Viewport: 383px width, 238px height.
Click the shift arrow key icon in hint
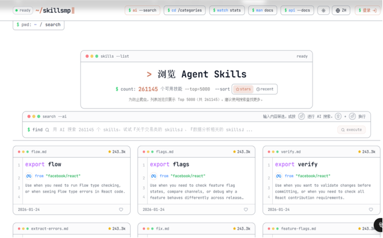pos(338,116)
